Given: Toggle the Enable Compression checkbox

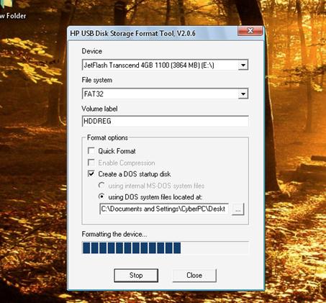Looking at the screenshot, I should [x=91, y=163].
